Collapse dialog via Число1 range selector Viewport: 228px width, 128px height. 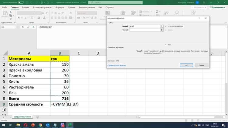[162, 26]
